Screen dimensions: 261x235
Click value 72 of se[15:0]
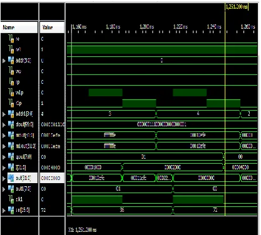tap(43, 210)
